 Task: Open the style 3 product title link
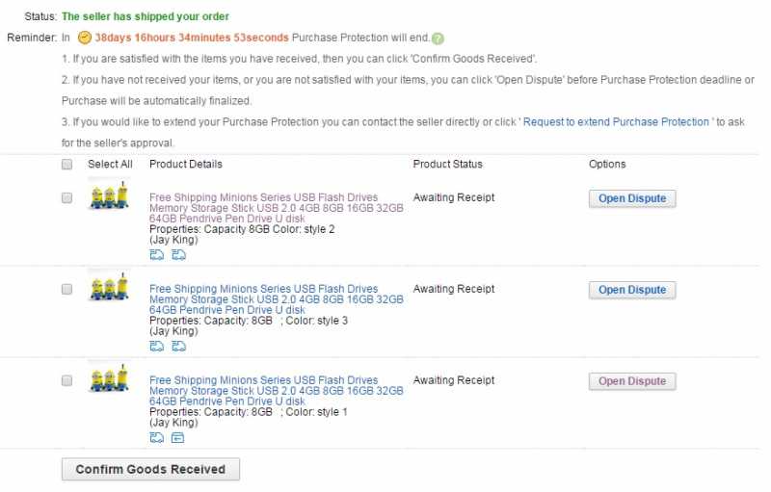[276, 299]
